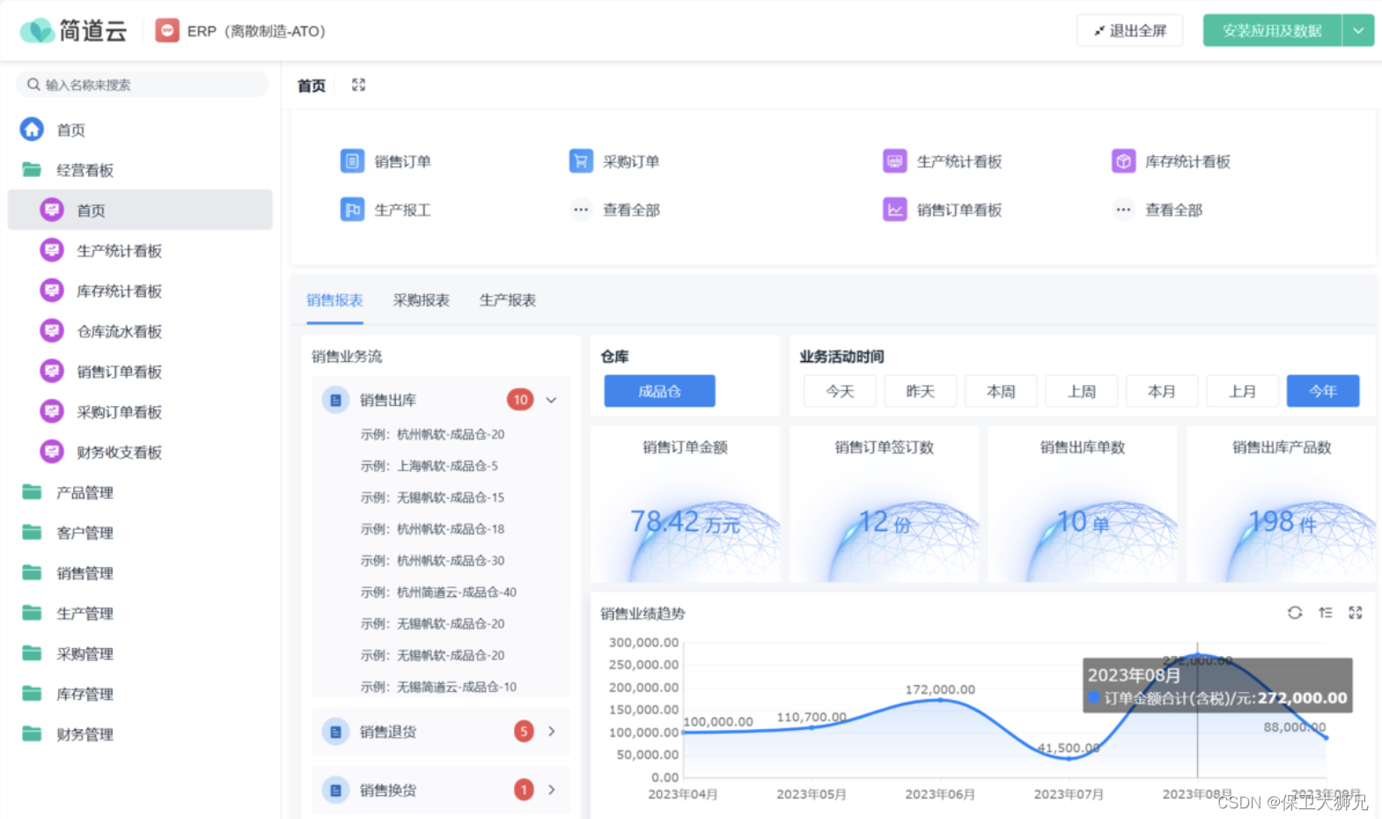Click the 查看全部 dots icon beside 生产报工
Screen dimensions: 1382x819
tap(581, 210)
